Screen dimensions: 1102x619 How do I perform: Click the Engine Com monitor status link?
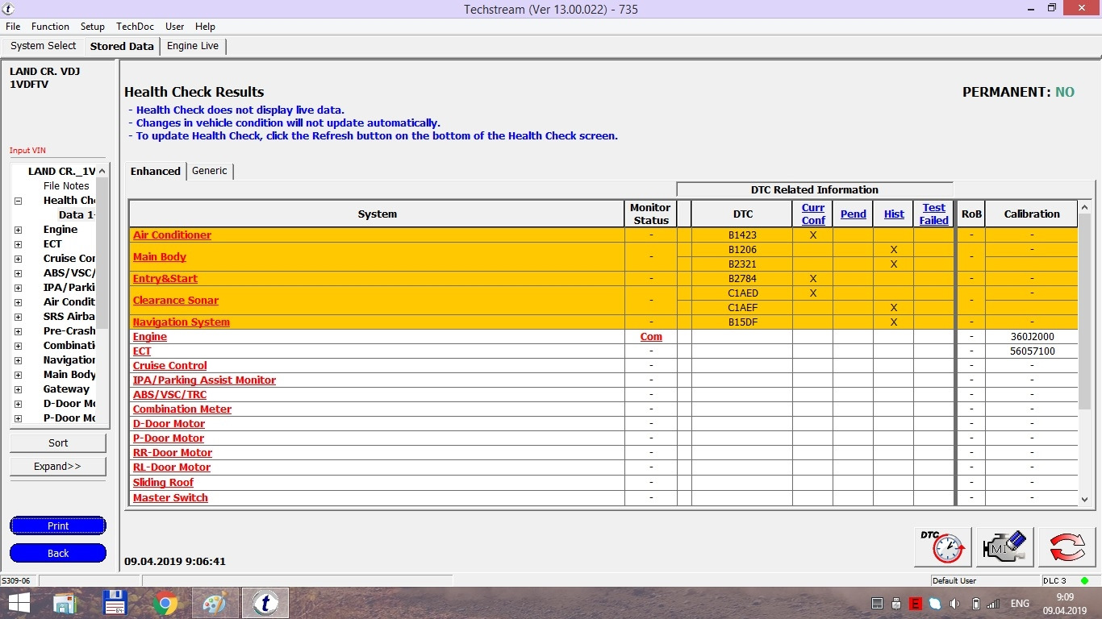point(651,337)
